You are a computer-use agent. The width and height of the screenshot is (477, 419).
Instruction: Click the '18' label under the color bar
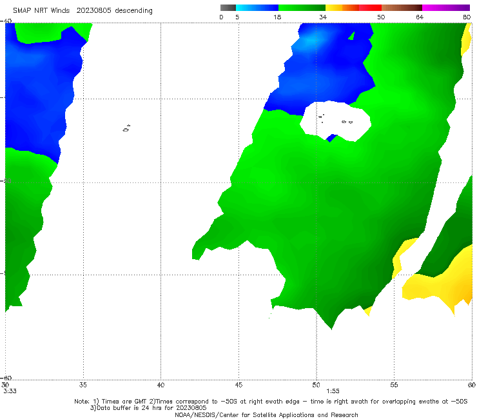277,17
